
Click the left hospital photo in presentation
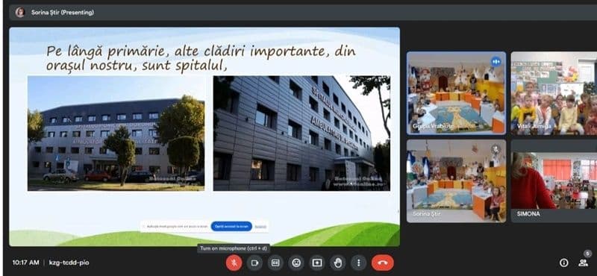[116, 134]
